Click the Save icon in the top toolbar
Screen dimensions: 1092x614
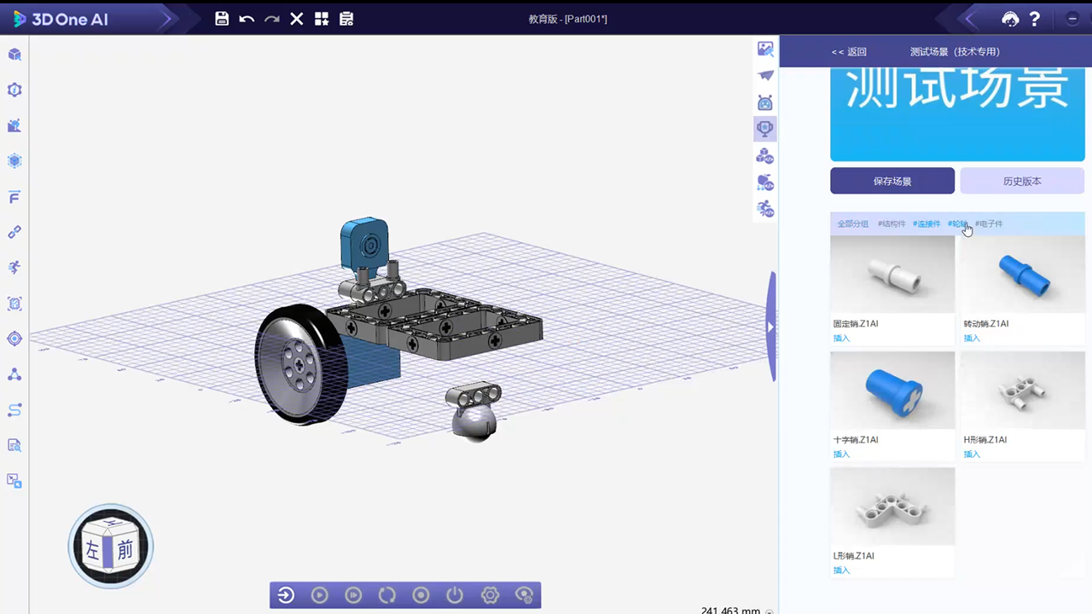click(x=222, y=19)
